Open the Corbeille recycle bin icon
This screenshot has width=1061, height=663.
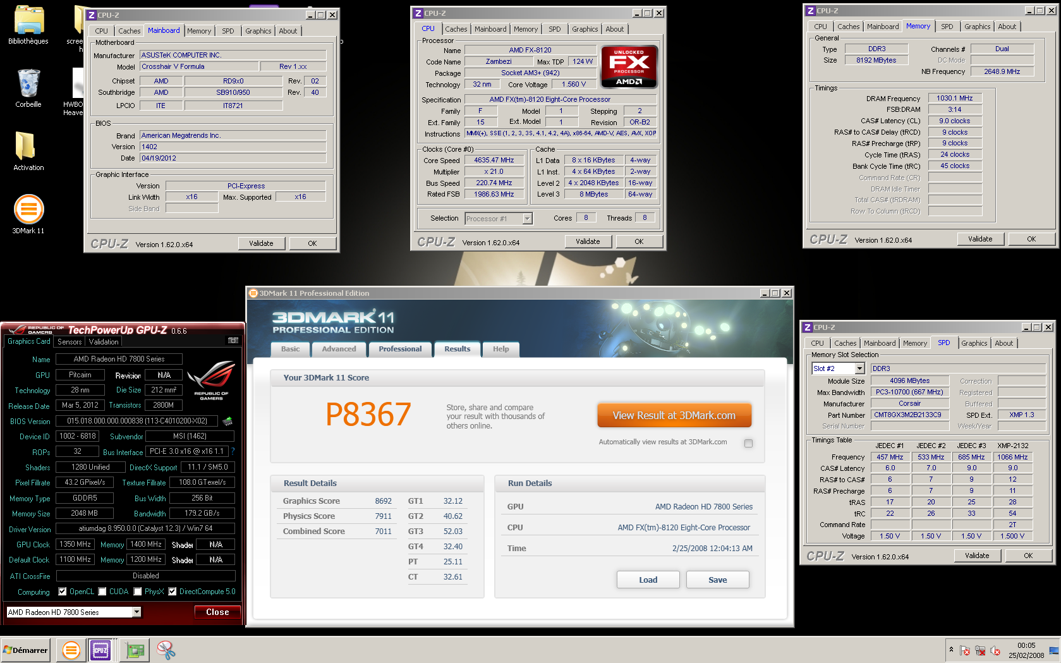28,88
